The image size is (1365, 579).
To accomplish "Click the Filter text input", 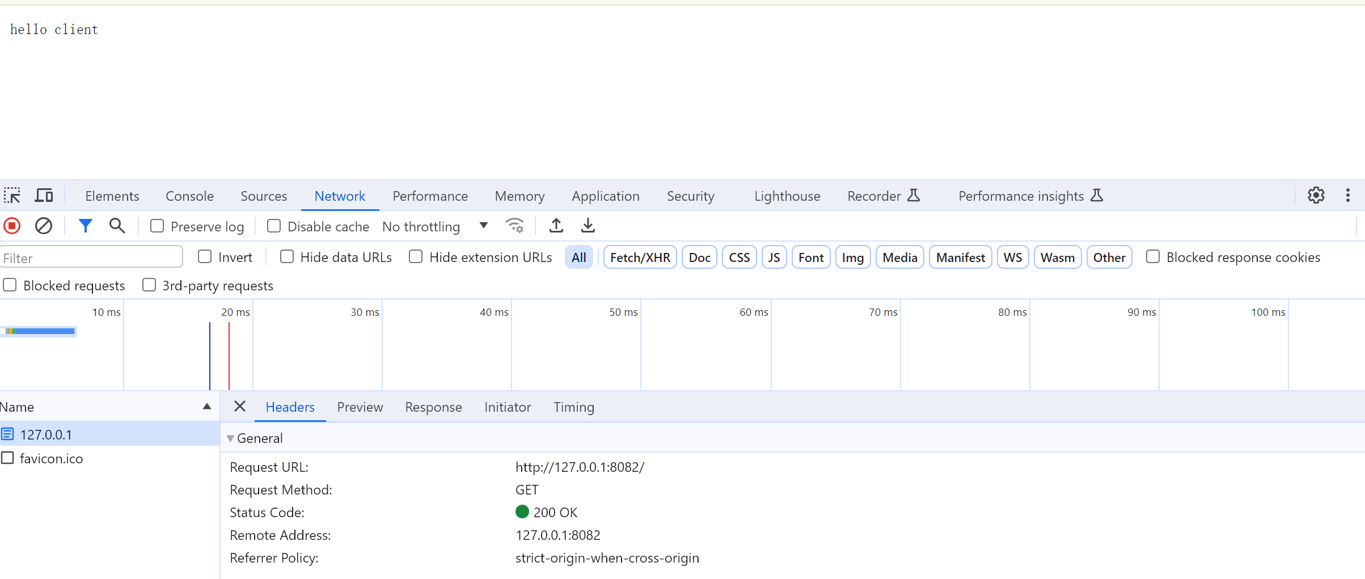I will pos(91,257).
